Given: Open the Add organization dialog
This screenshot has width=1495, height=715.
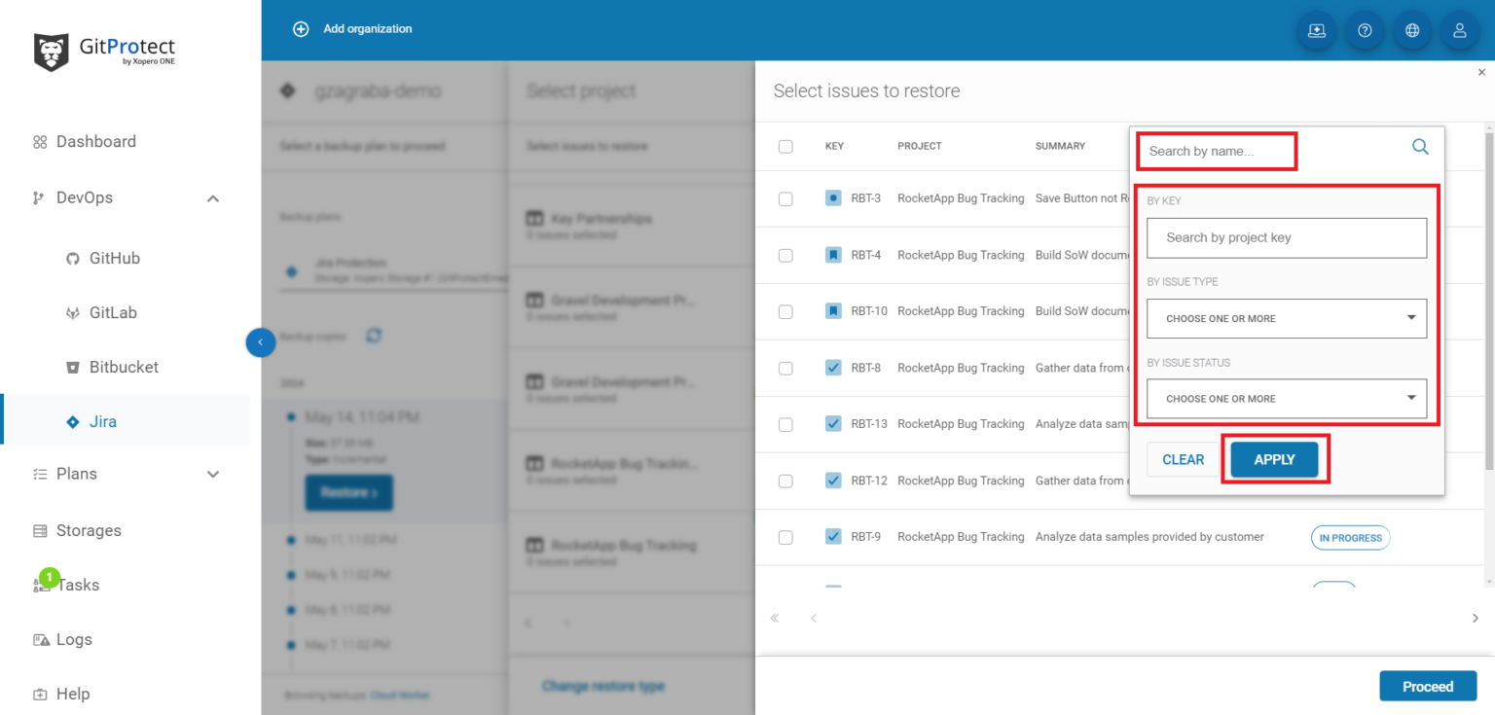Looking at the screenshot, I should point(352,29).
